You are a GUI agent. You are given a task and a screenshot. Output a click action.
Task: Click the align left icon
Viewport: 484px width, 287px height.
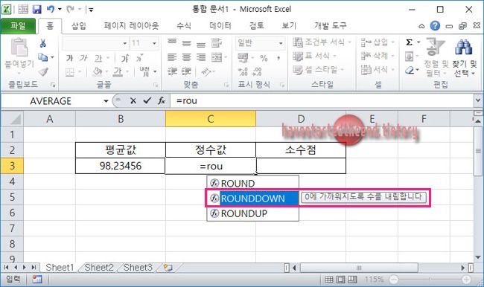click(172, 57)
